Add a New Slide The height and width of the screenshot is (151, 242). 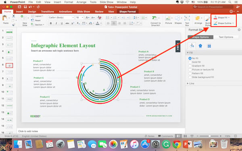[x=24, y=21]
